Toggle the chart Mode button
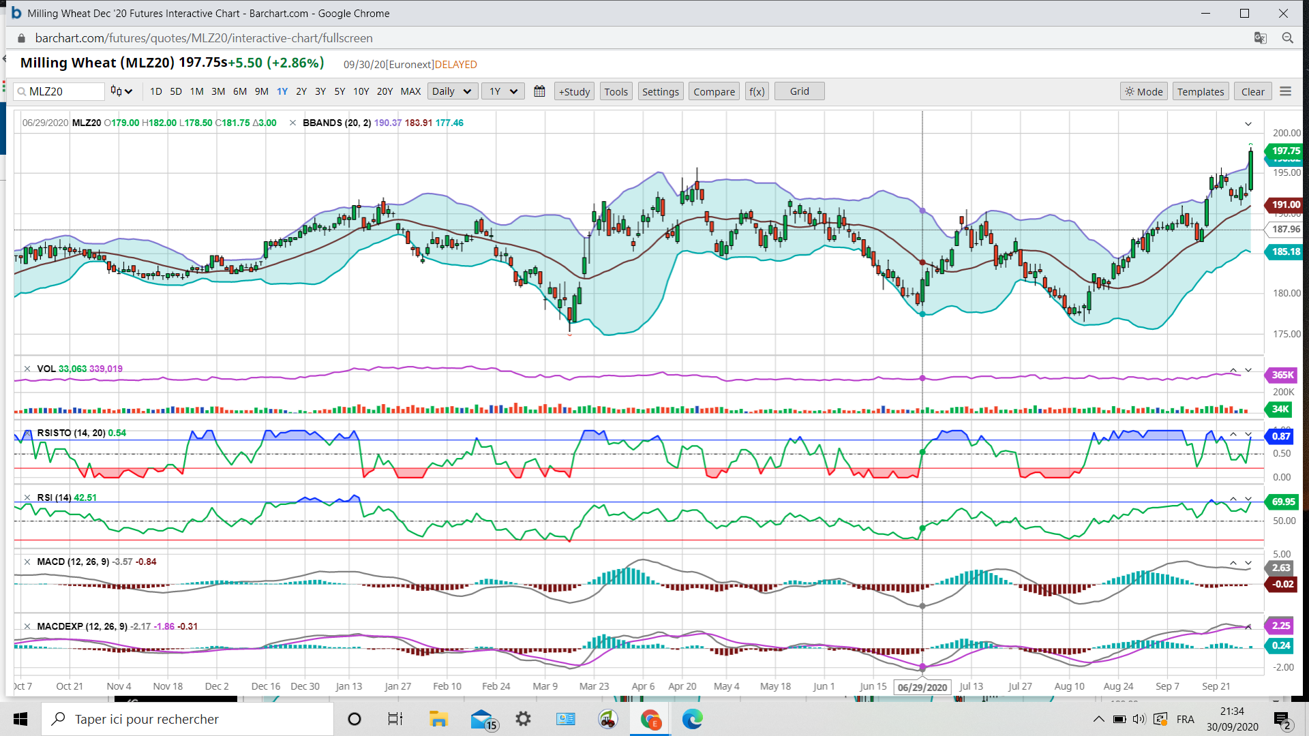 1143,91
